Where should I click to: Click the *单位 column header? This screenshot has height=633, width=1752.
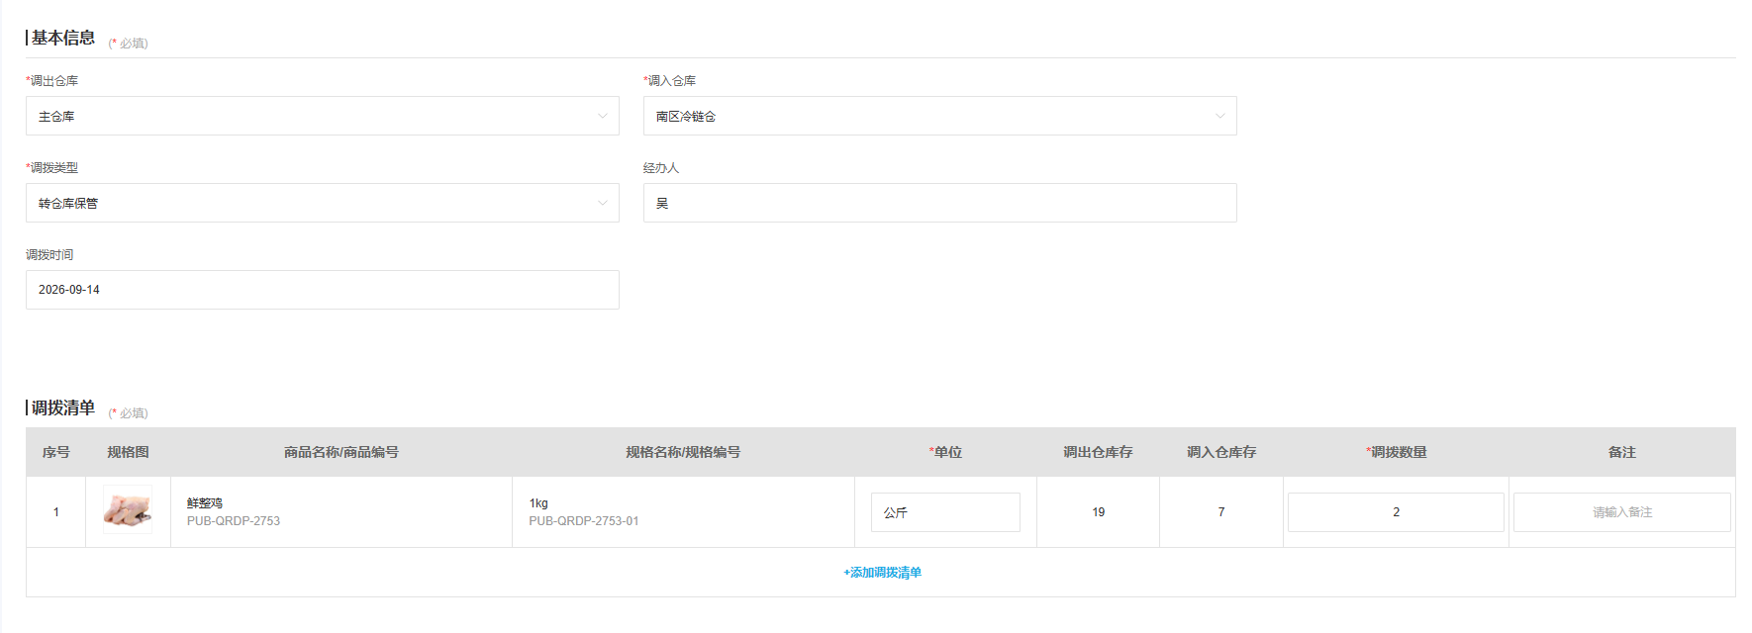pos(945,452)
